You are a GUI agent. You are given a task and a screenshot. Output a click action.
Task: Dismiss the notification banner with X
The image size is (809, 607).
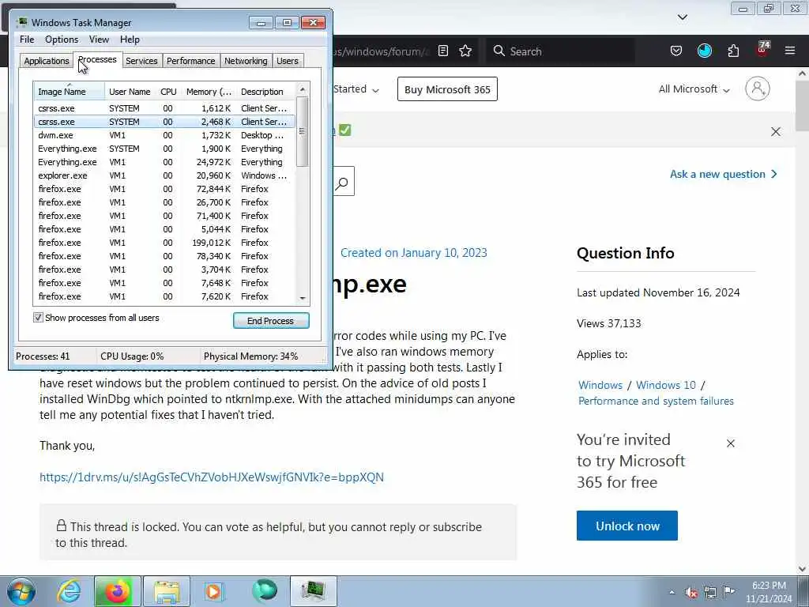click(776, 132)
